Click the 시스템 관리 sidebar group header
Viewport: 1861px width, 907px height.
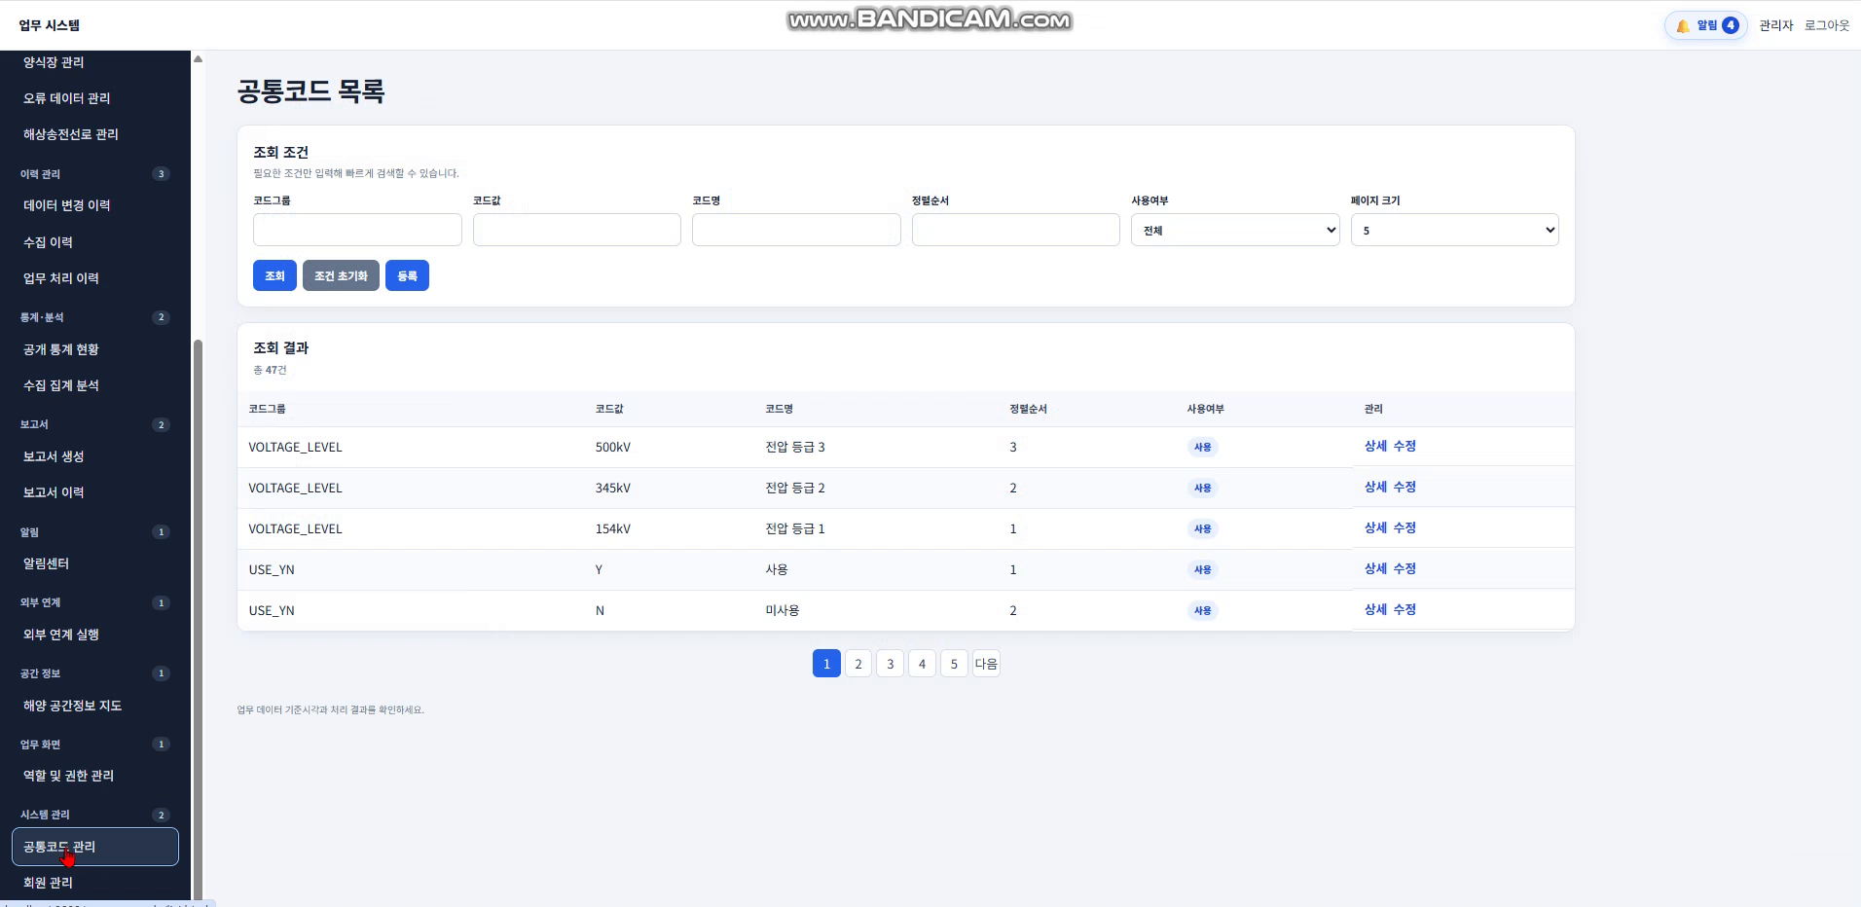pyautogui.click(x=95, y=815)
